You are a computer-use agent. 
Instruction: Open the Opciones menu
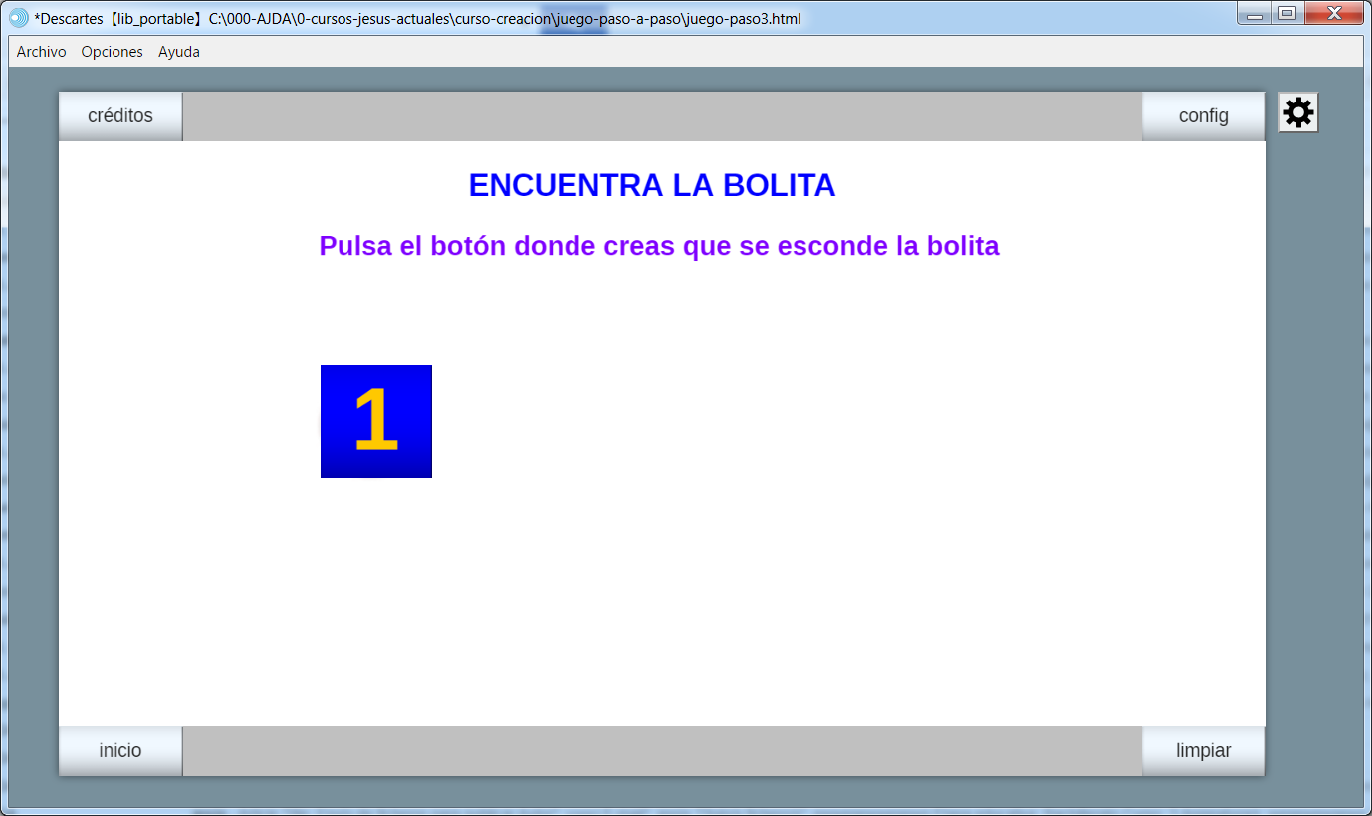112,52
